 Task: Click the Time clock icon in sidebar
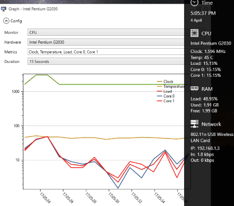click(194, 3)
